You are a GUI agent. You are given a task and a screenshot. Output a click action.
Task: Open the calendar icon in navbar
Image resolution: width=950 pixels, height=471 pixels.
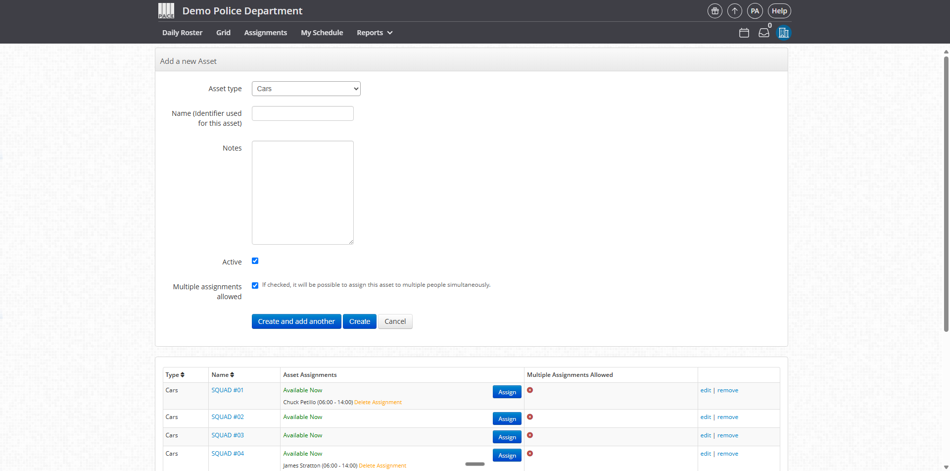tap(744, 33)
